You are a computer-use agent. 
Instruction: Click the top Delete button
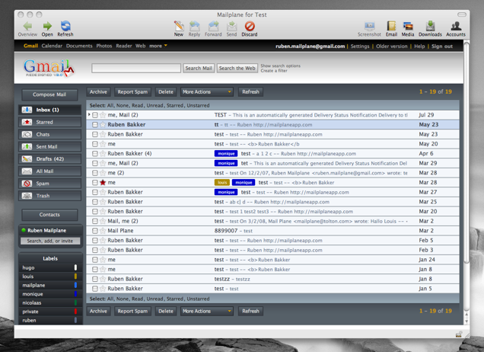click(x=166, y=91)
